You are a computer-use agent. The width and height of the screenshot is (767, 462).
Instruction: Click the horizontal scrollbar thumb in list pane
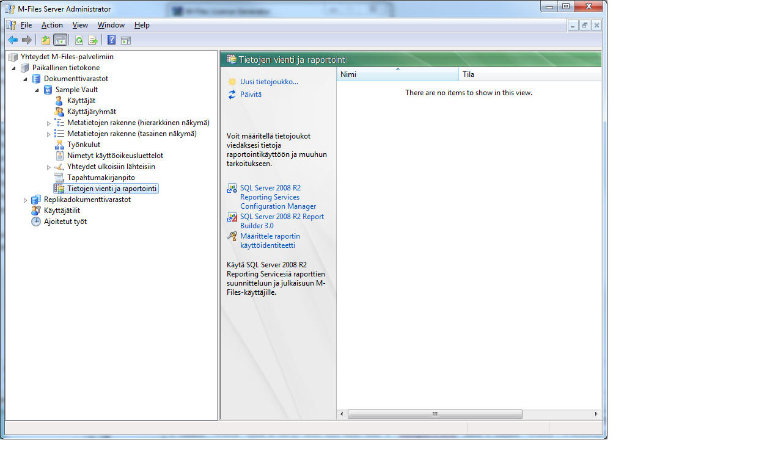(x=435, y=414)
